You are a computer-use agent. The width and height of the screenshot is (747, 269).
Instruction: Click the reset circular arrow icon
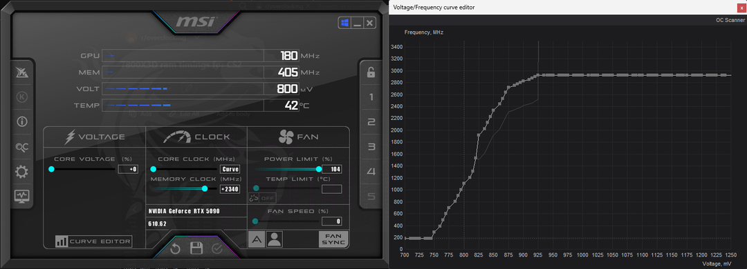pos(175,248)
